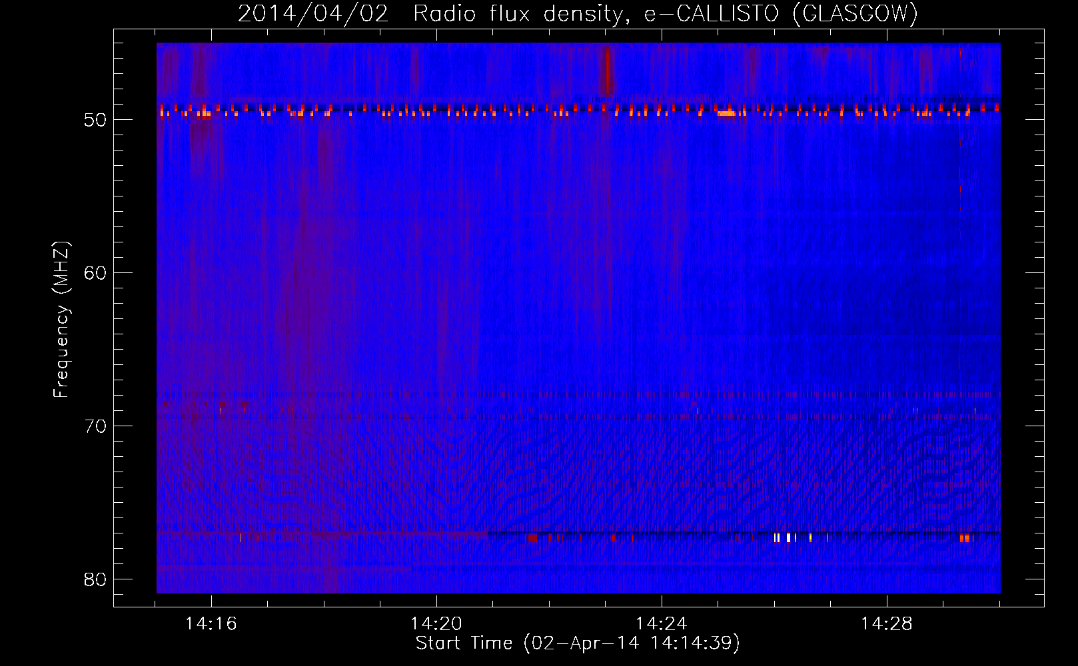Click the frequency tick label '80'
1078x666 pixels.
[95, 579]
